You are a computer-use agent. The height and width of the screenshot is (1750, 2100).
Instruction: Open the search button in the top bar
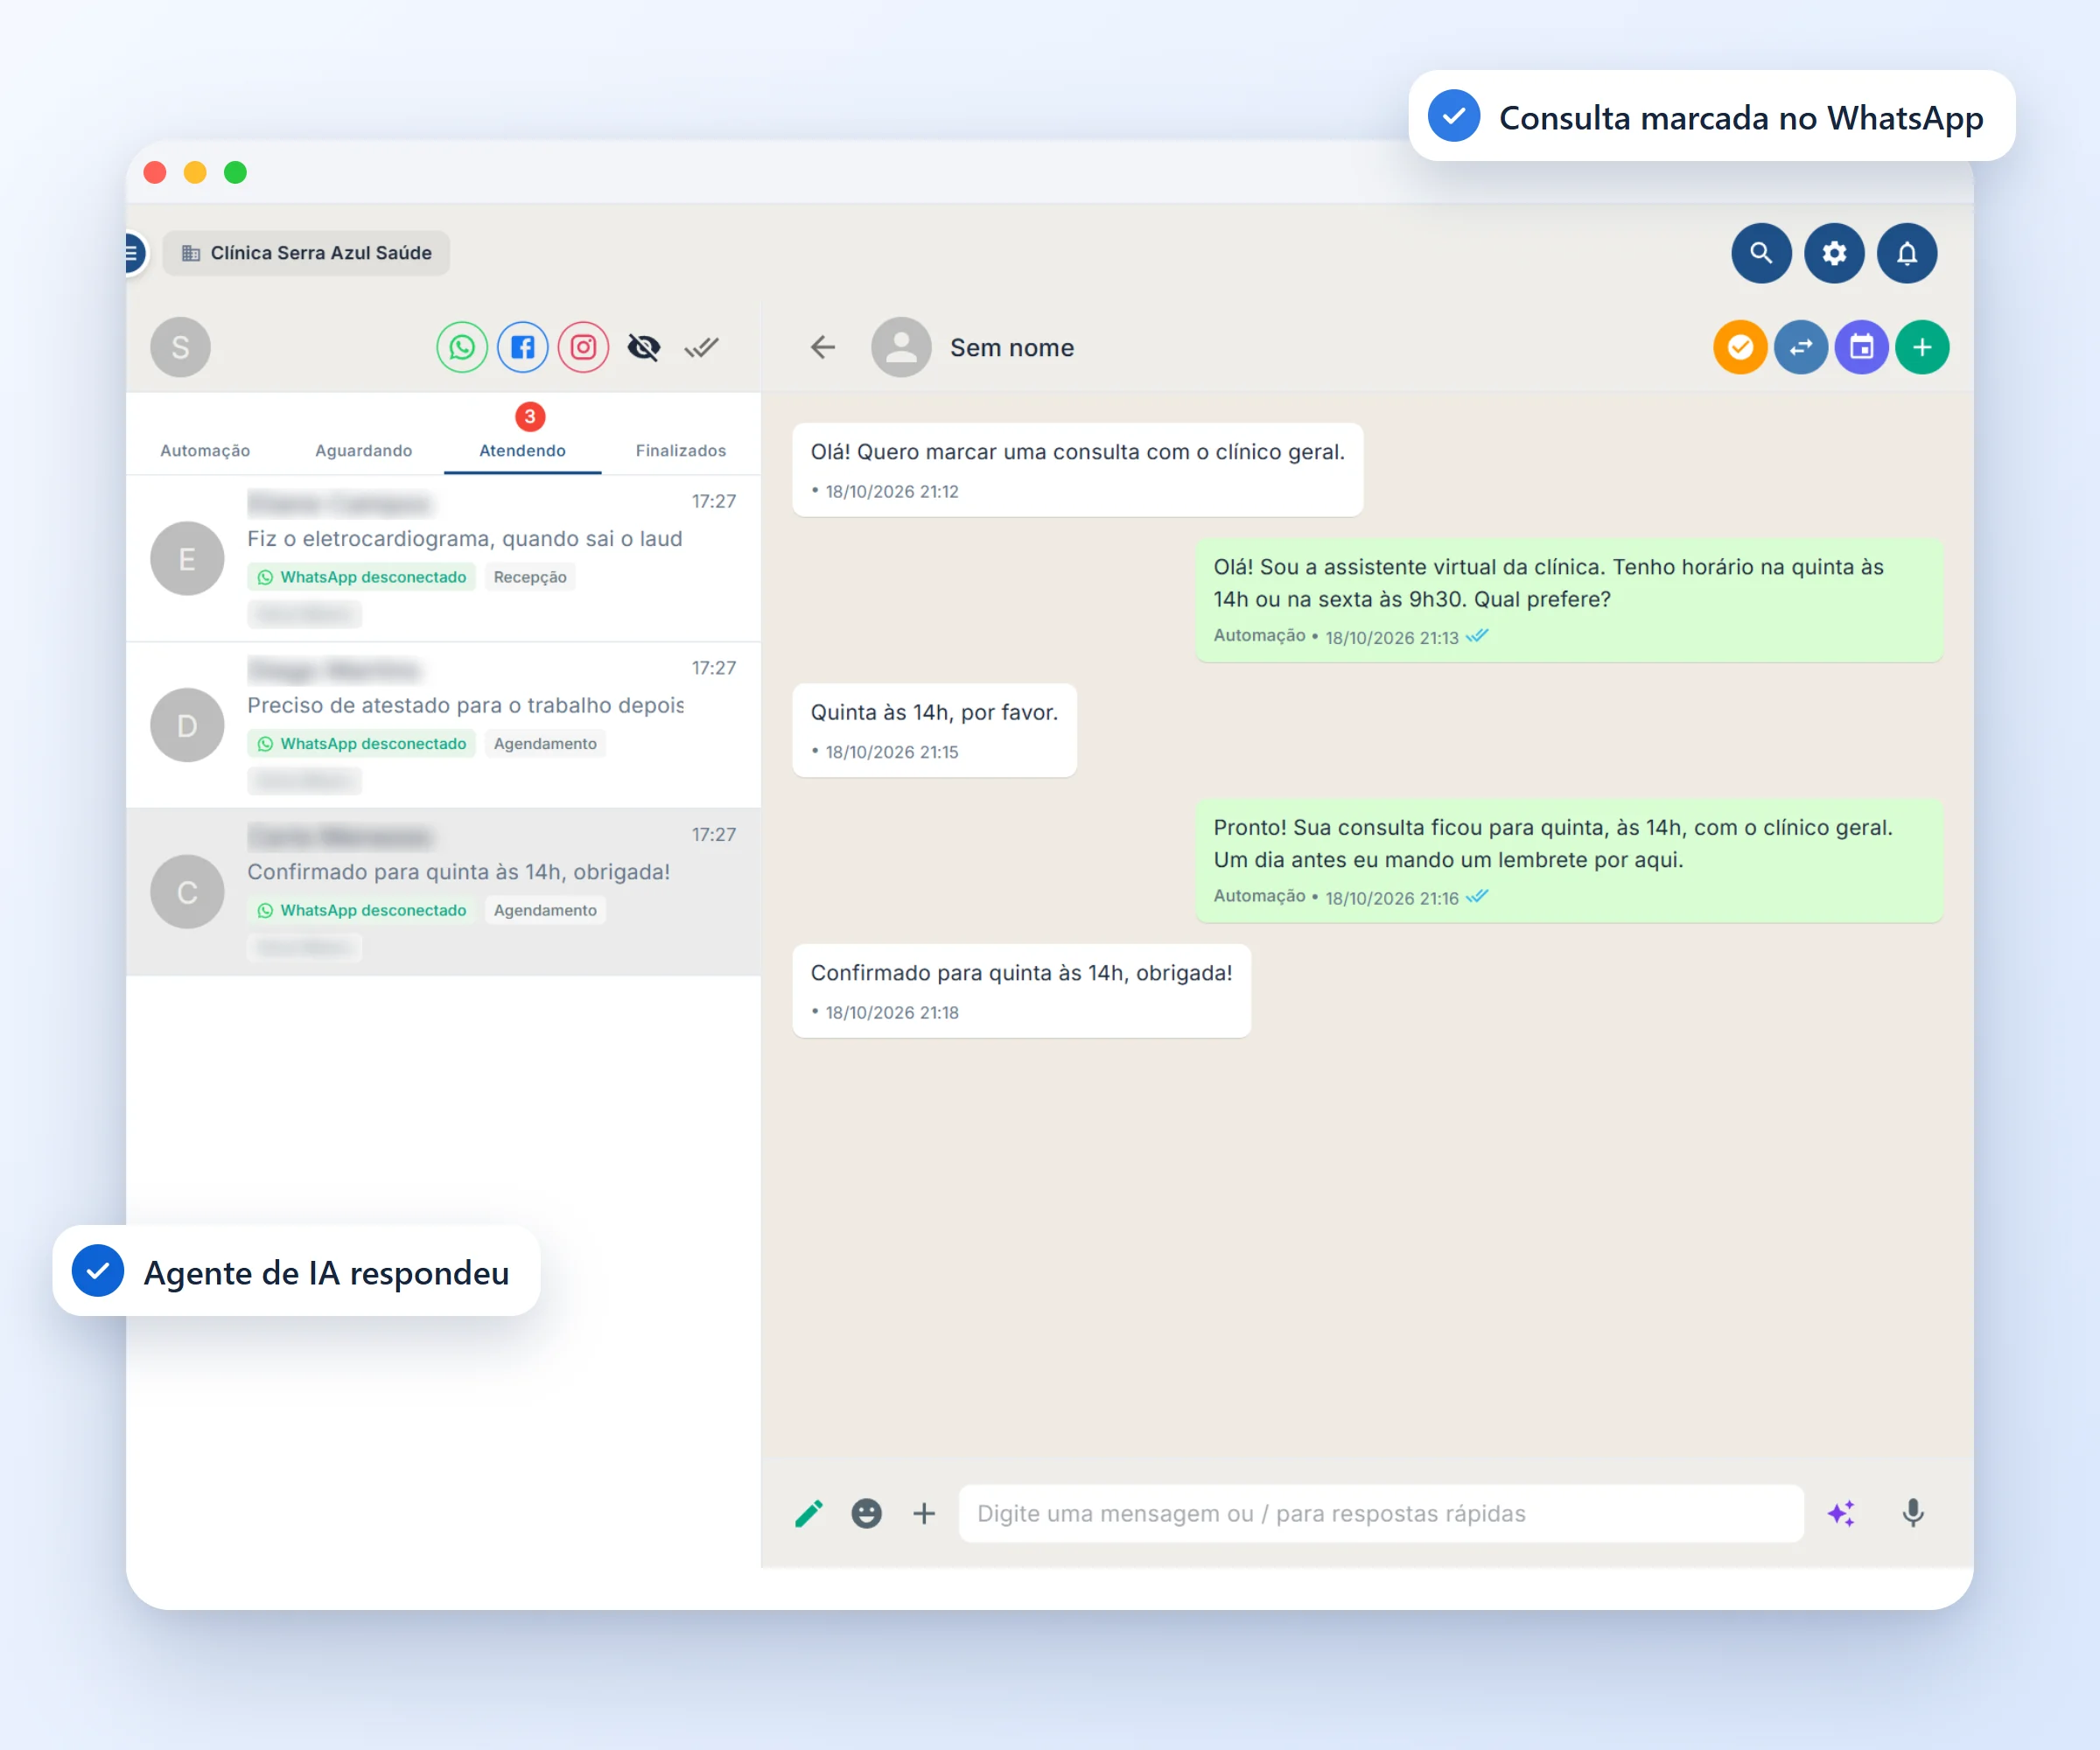point(1760,253)
